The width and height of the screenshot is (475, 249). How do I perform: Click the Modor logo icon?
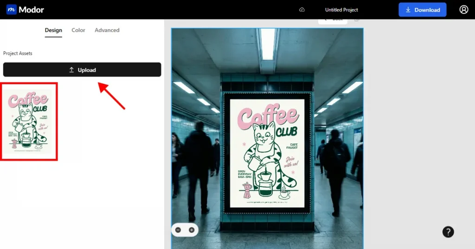tap(12, 10)
